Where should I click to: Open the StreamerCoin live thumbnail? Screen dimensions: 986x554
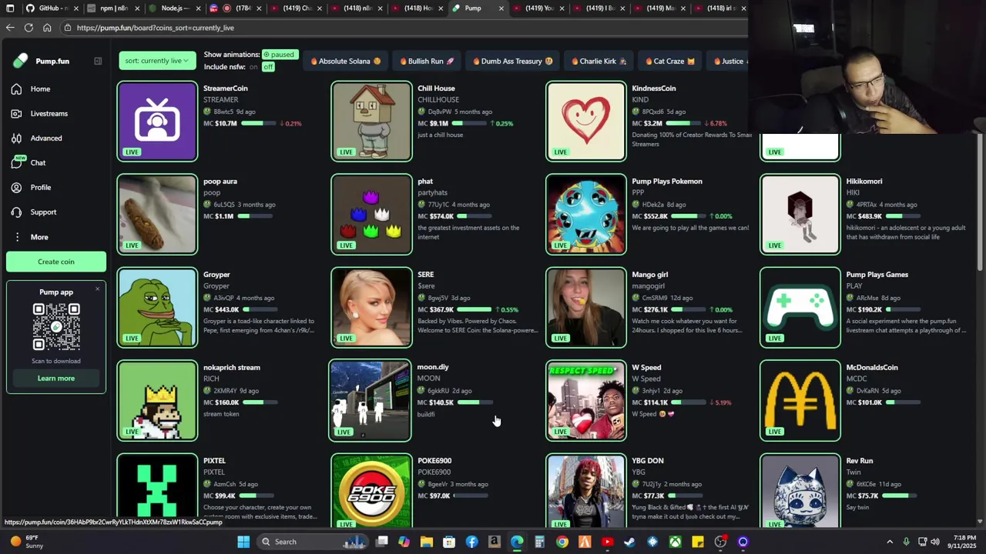157,122
